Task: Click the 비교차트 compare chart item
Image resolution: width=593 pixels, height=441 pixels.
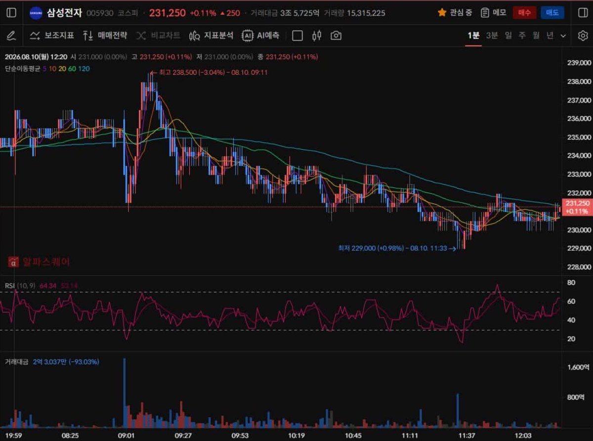Action: click(x=158, y=36)
